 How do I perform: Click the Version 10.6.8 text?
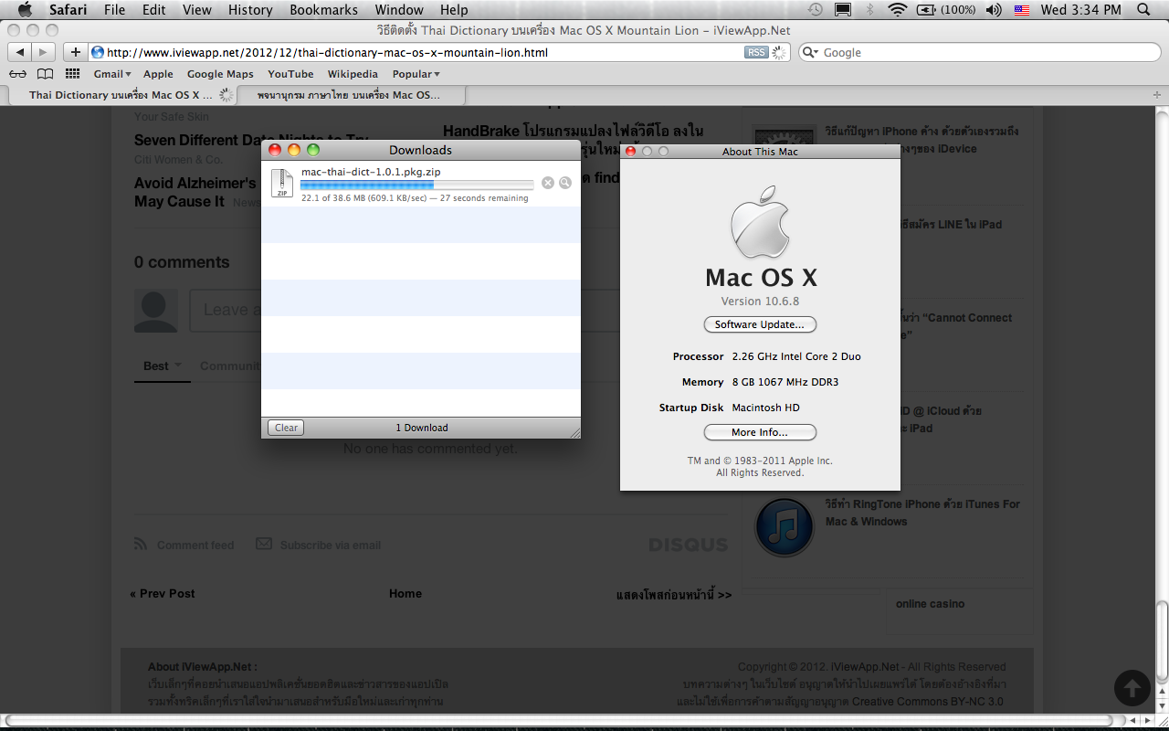point(760,302)
